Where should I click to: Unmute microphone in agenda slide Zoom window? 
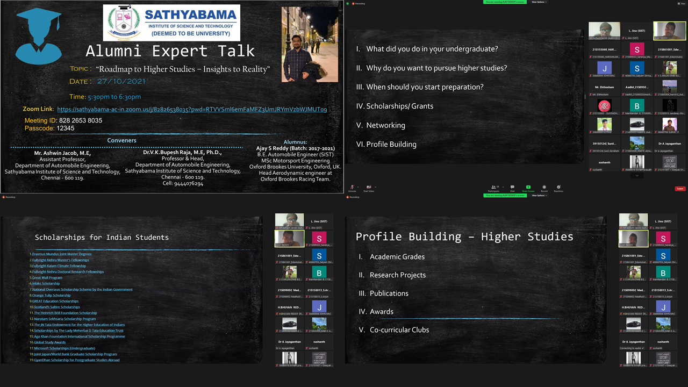(352, 188)
